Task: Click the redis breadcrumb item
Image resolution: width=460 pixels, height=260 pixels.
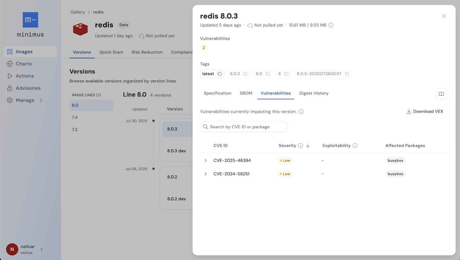Action: (x=98, y=12)
